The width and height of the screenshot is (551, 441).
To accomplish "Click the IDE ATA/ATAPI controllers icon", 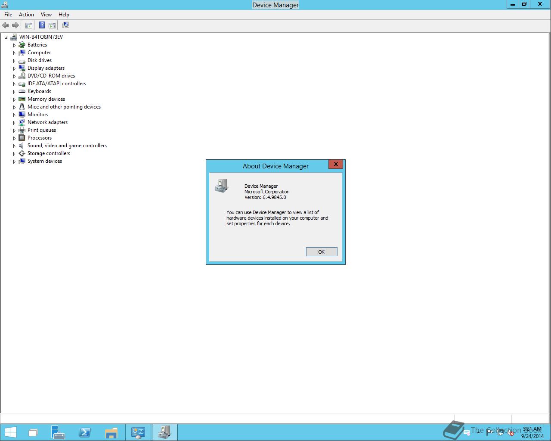I will (x=22, y=84).
